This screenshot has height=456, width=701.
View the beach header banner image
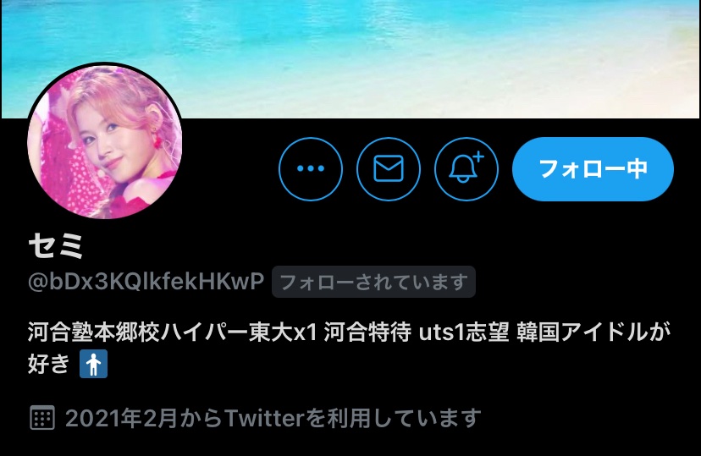click(x=350, y=59)
